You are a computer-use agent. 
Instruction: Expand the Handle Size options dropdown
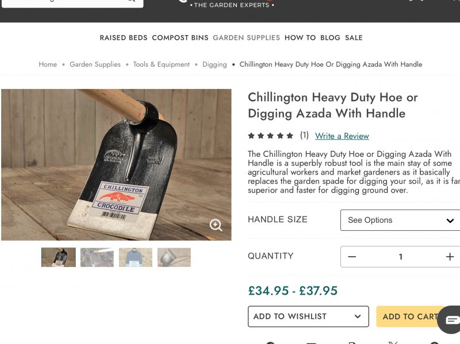click(400, 220)
